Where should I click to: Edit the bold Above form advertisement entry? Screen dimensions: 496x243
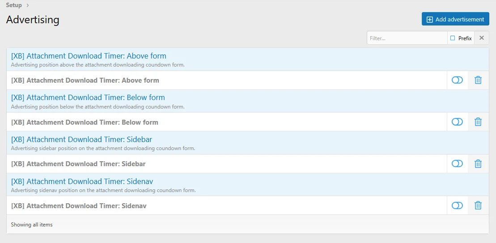pyautogui.click(x=85, y=80)
